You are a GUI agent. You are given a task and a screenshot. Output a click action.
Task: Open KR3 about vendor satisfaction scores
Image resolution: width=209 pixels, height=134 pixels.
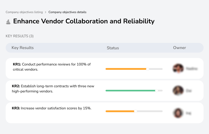(x=52, y=108)
